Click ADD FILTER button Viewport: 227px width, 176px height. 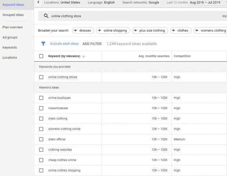[92, 44]
